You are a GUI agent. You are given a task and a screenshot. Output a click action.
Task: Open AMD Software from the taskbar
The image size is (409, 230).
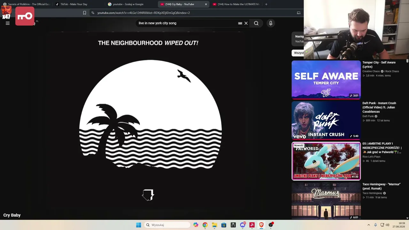(x=252, y=225)
